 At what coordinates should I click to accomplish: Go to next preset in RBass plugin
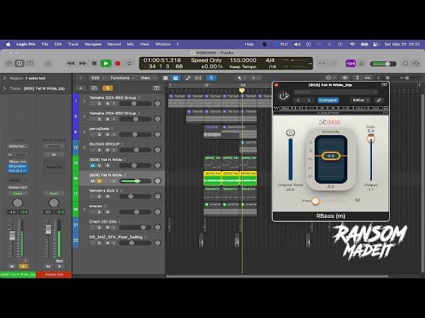309,100
